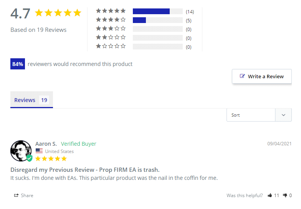Click the thumbs up helpful icon
The width and height of the screenshot is (301, 209).
[270, 196]
